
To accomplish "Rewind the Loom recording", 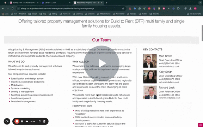I will point(27,121).
